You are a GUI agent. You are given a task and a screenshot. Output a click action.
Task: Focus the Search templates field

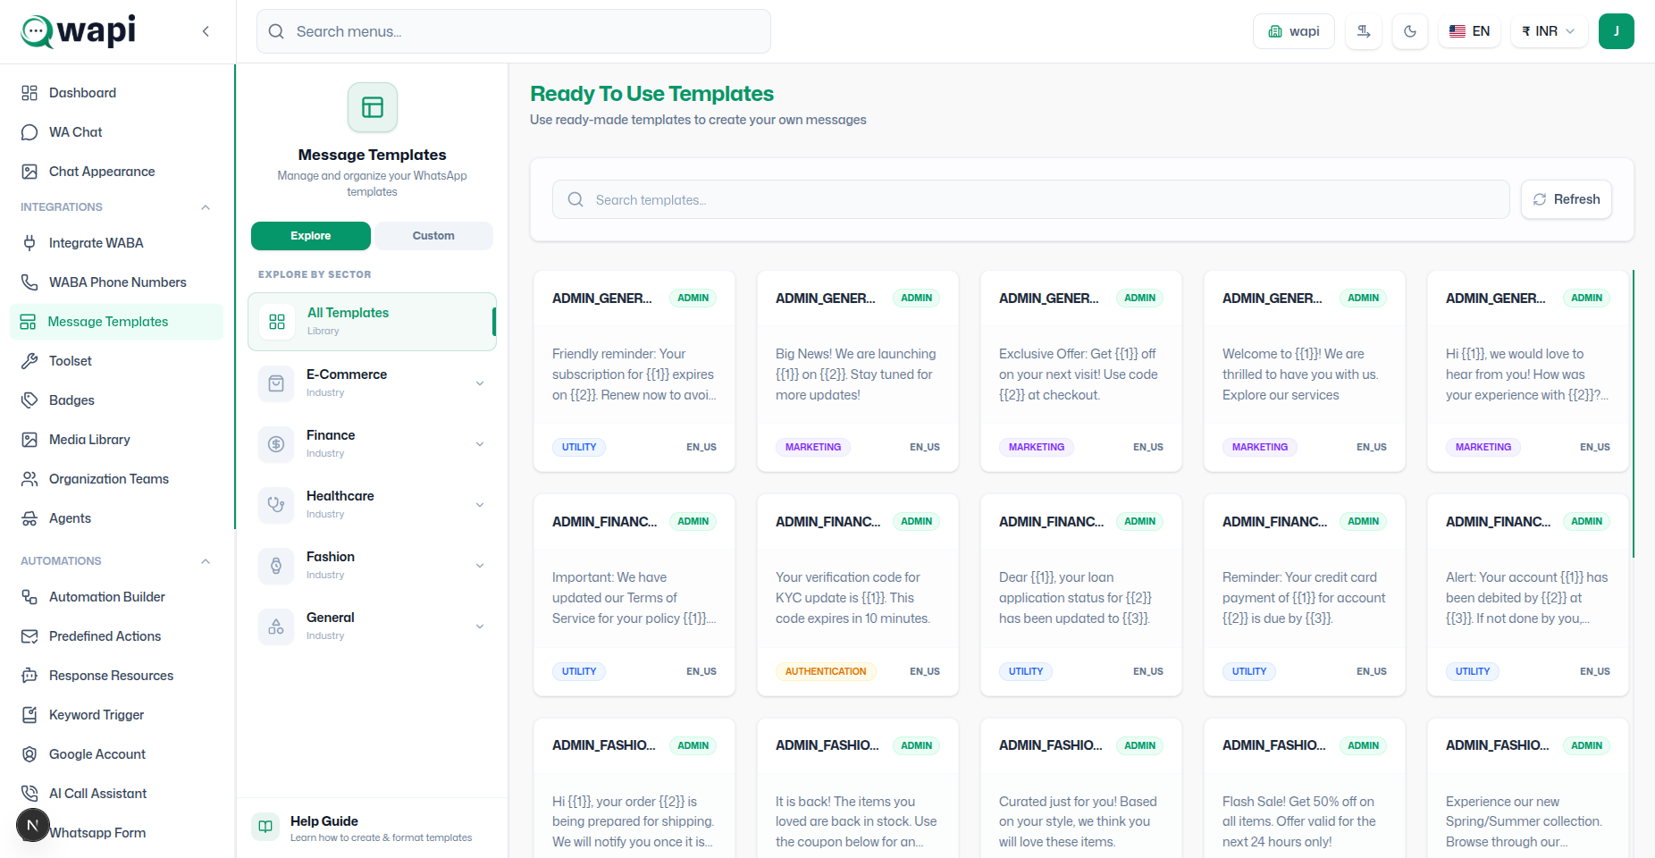click(1030, 199)
